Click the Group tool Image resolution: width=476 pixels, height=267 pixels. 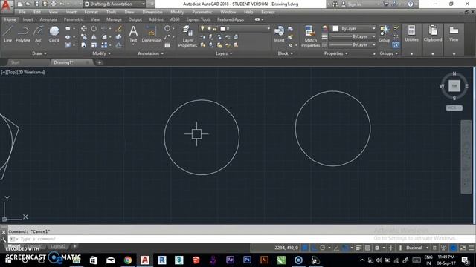coord(385,34)
